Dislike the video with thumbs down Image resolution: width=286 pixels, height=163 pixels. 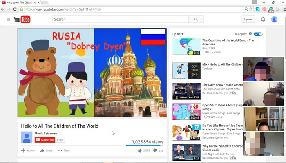[155, 150]
